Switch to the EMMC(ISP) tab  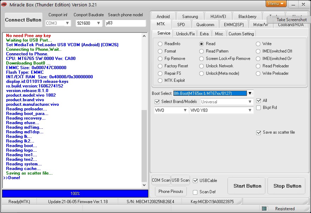(234, 25)
